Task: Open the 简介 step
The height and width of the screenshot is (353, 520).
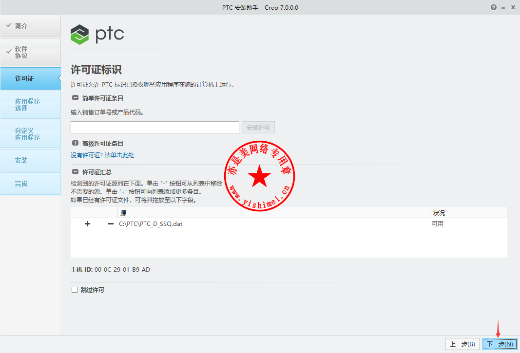Action: point(31,26)
